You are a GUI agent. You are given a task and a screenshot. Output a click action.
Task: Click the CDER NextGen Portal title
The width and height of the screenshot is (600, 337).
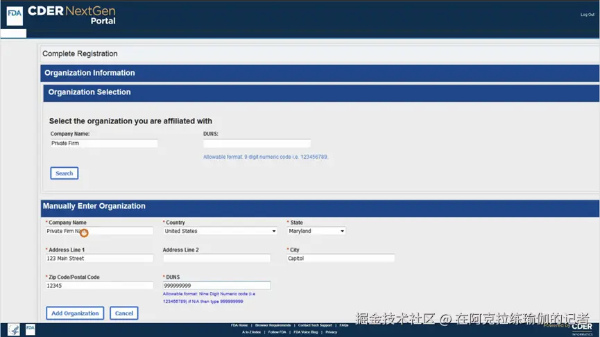pyautogui.click(x=71, y=15)
